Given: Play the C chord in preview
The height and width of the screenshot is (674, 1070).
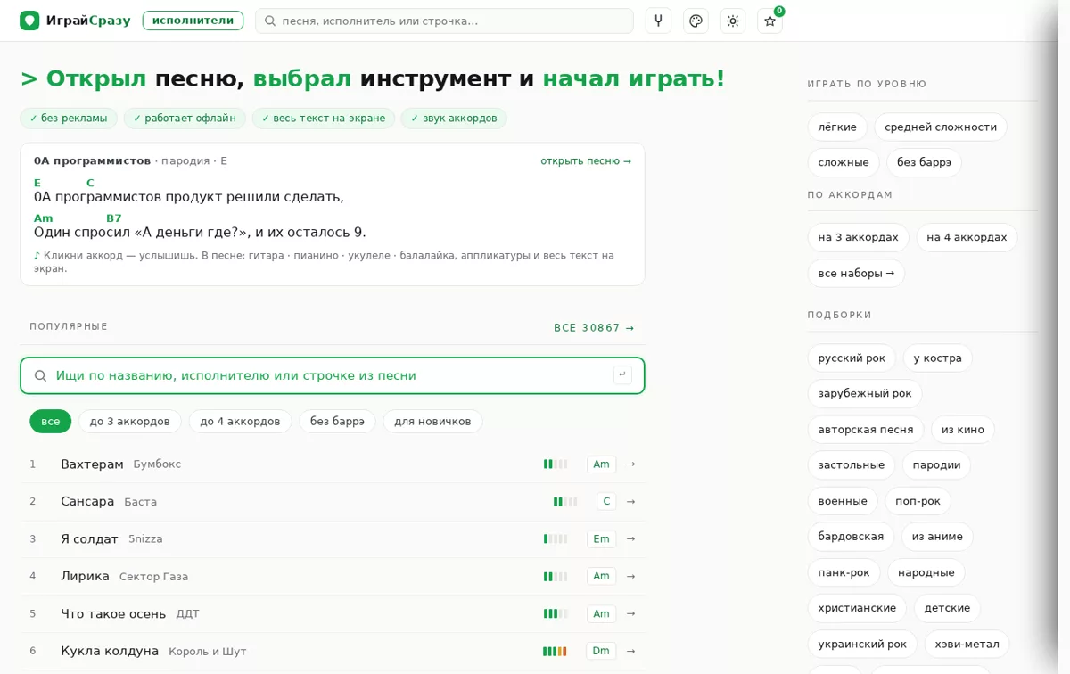Looking at the screenshot, I should click(90, 183).
